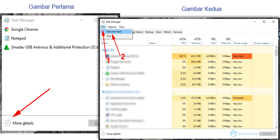Click the vertical scrollbar of process list
The height and width of the screenshot is (140, 280).
pyautogui.click(x=276, y=87)
